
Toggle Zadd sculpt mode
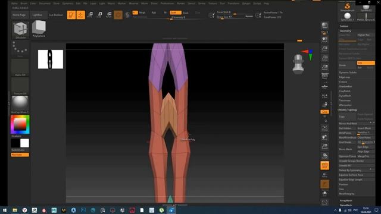176,12
